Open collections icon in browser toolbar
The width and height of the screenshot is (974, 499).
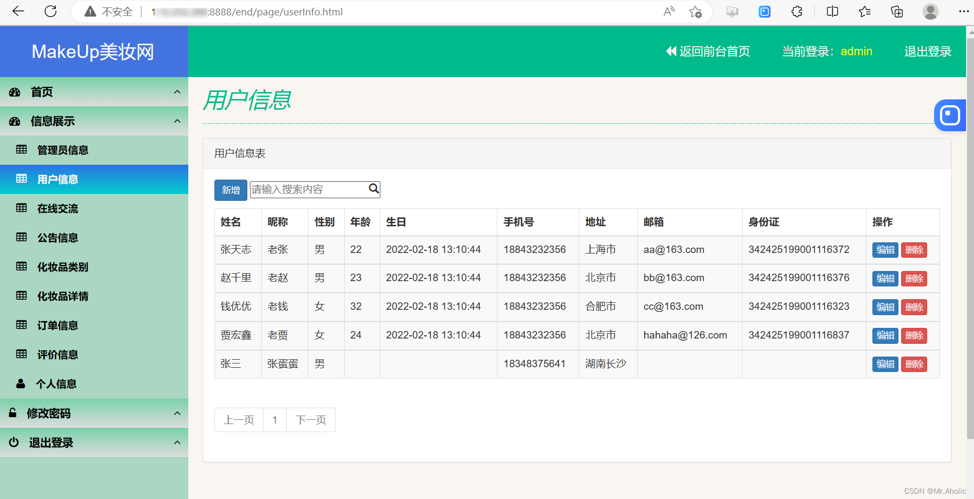click(897, 11)
